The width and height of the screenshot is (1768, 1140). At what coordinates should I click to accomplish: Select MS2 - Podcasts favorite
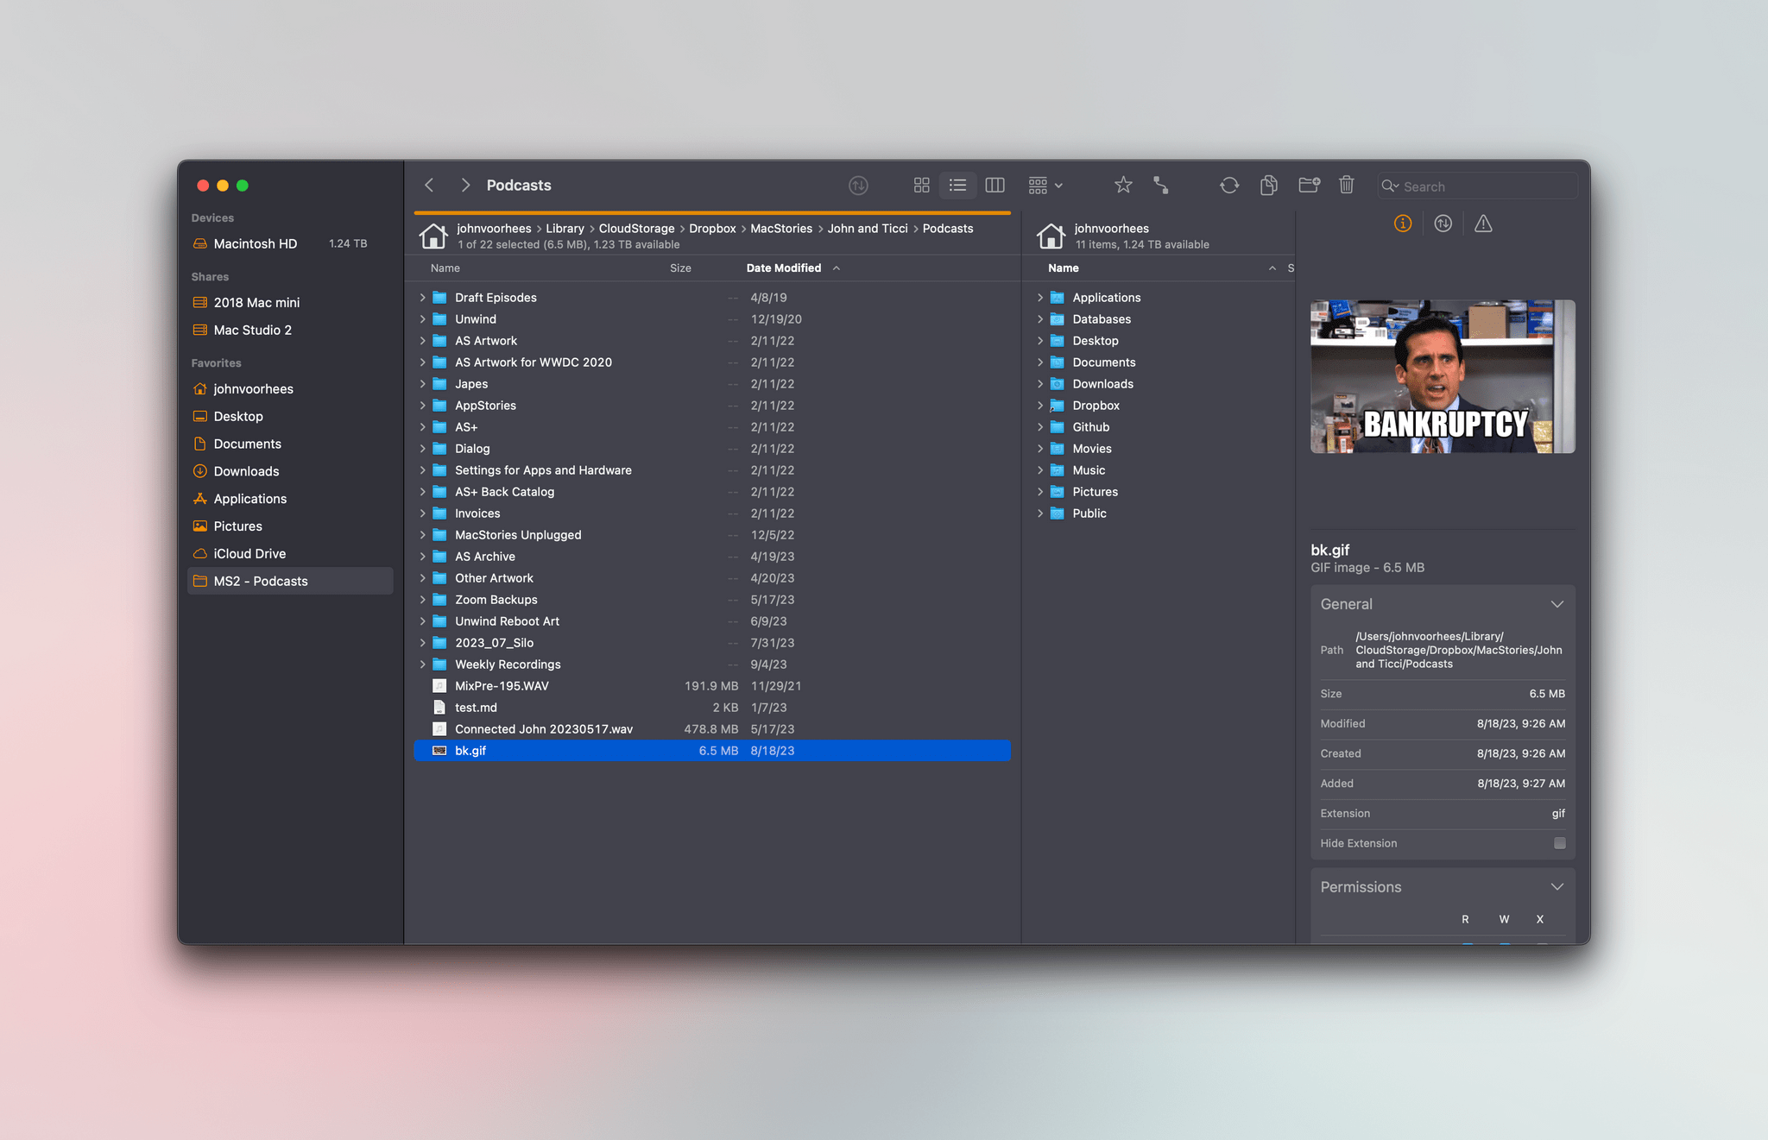[x=289, y=582]
